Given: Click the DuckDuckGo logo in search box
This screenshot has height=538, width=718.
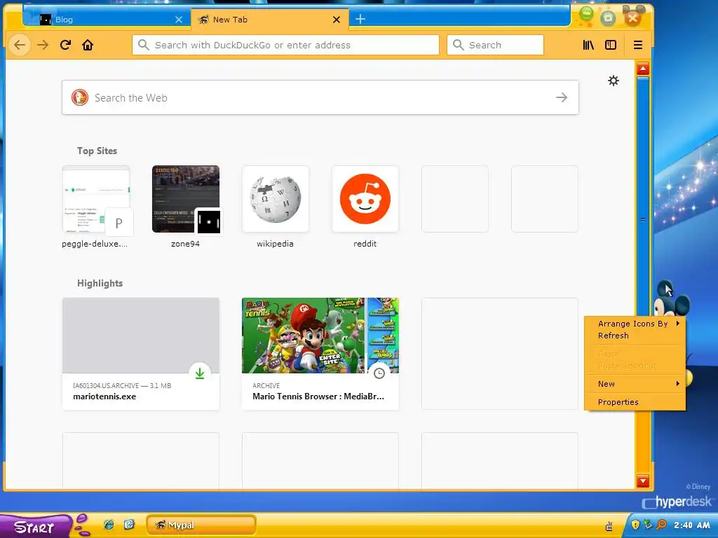Looking at the screenshot, I should [x=80, y=97].
